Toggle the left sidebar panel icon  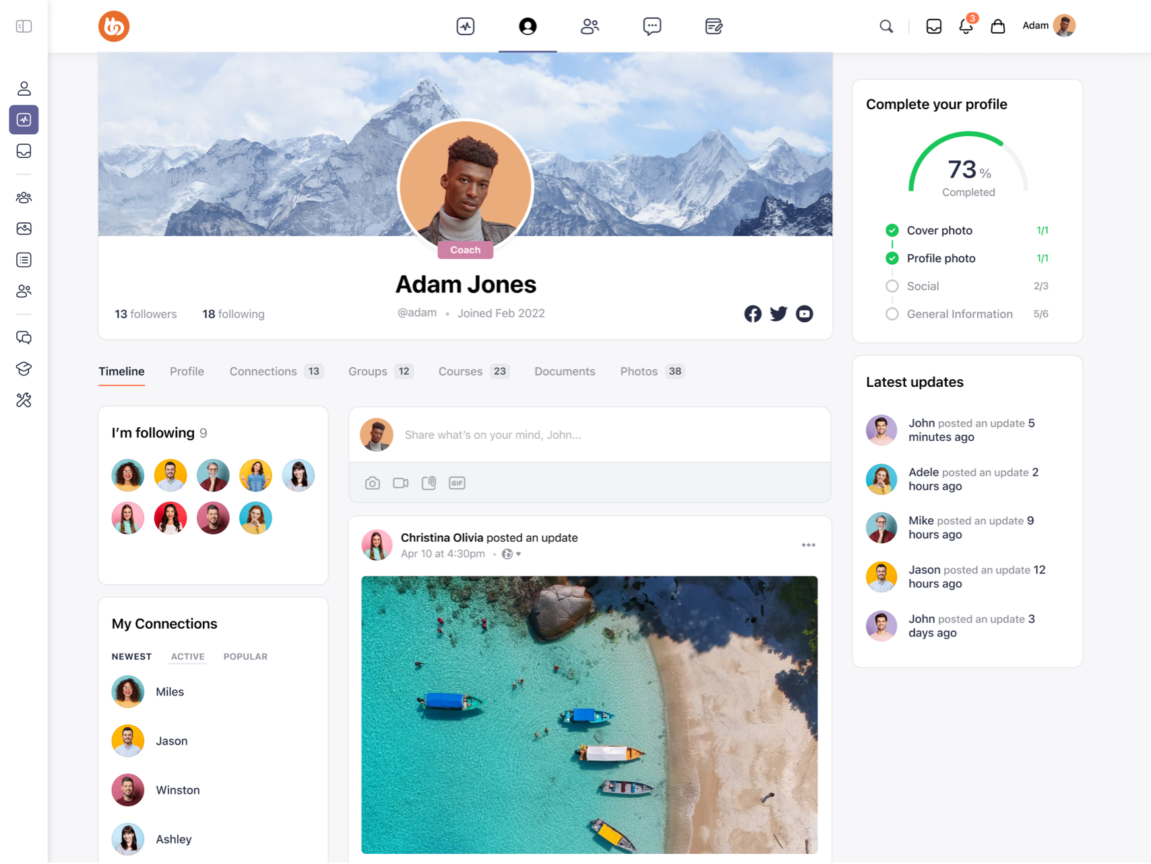coord(24,26)
